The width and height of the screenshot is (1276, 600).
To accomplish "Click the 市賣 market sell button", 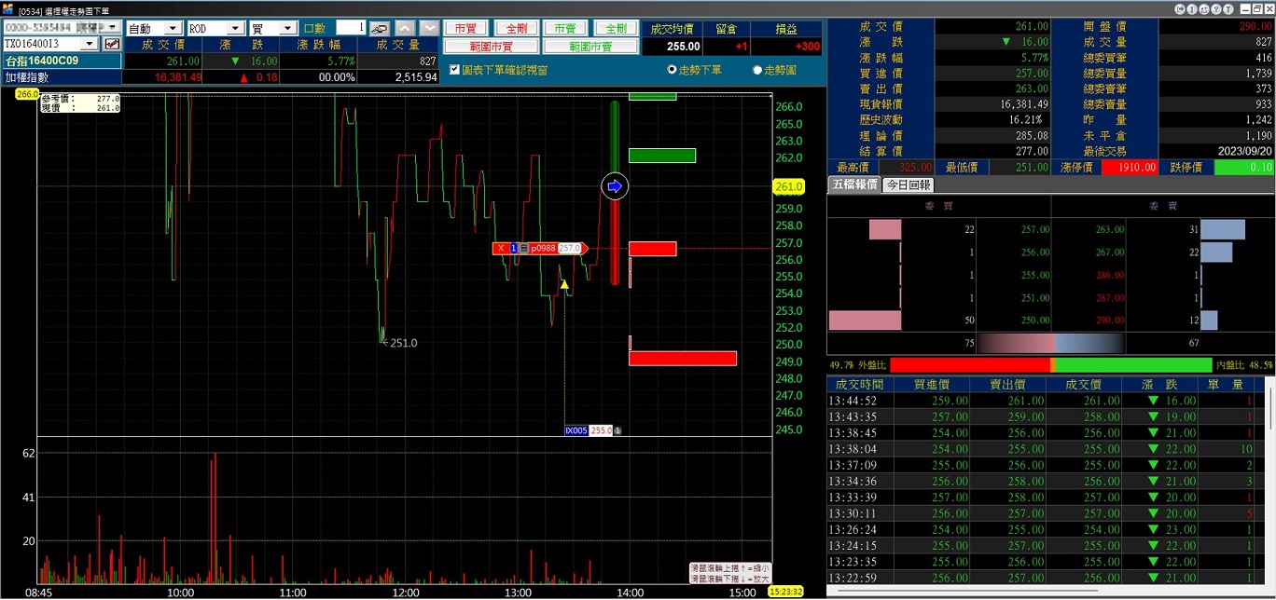I will pyautogui.click(x=565, y=29).
